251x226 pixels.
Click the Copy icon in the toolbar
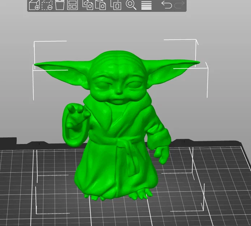point(88,5)
